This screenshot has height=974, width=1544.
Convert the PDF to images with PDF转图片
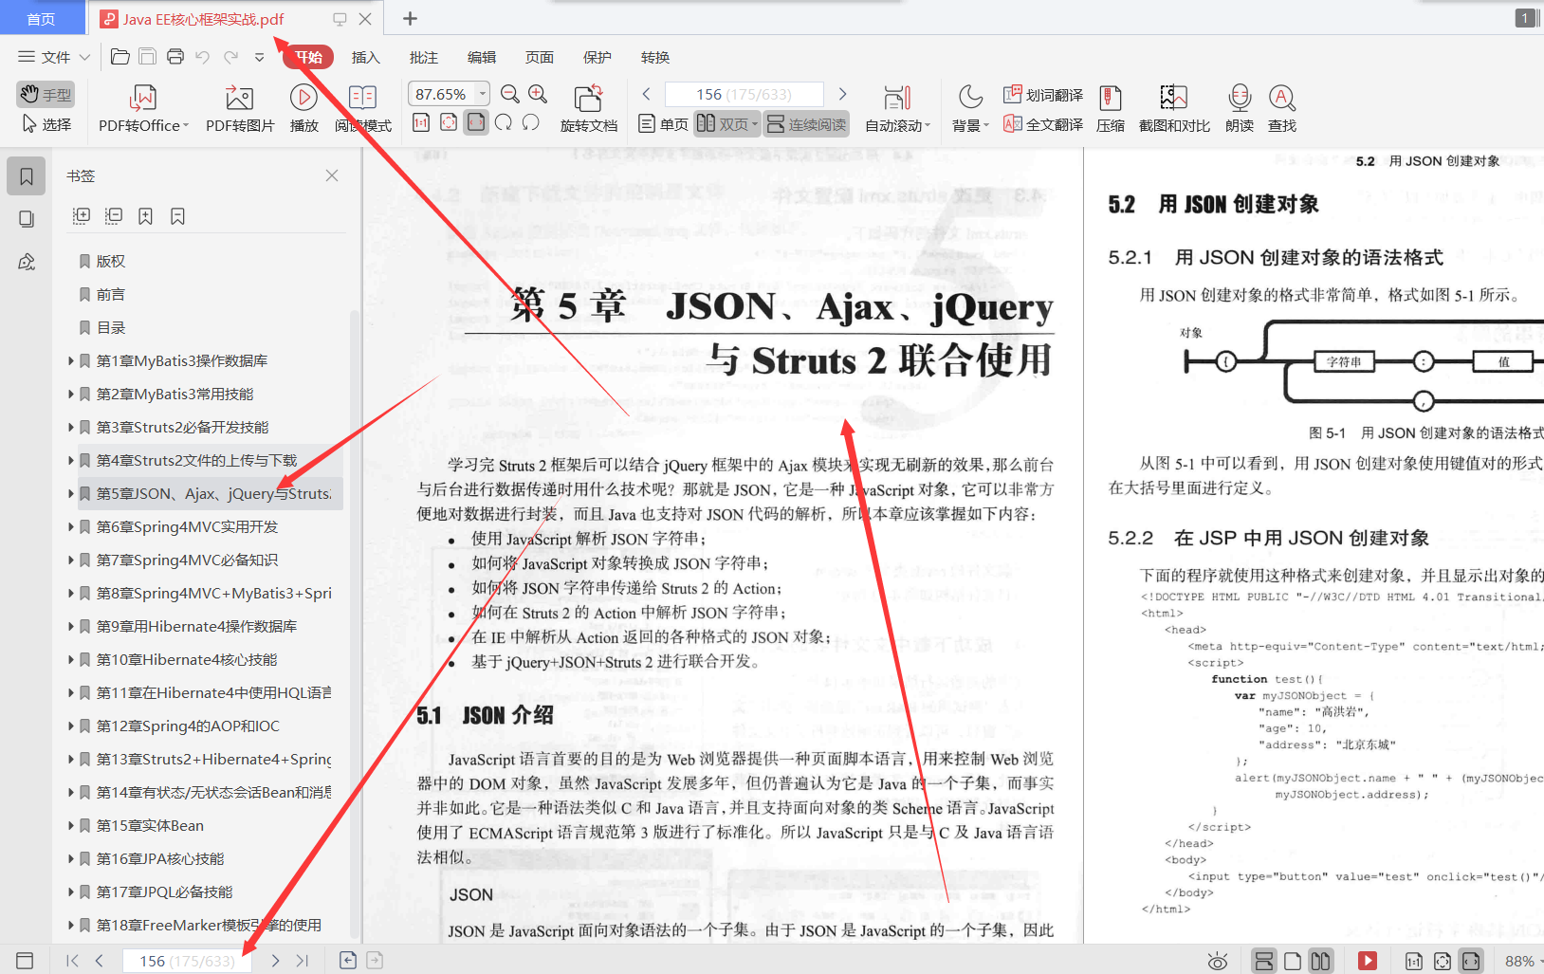pos(240,109)
